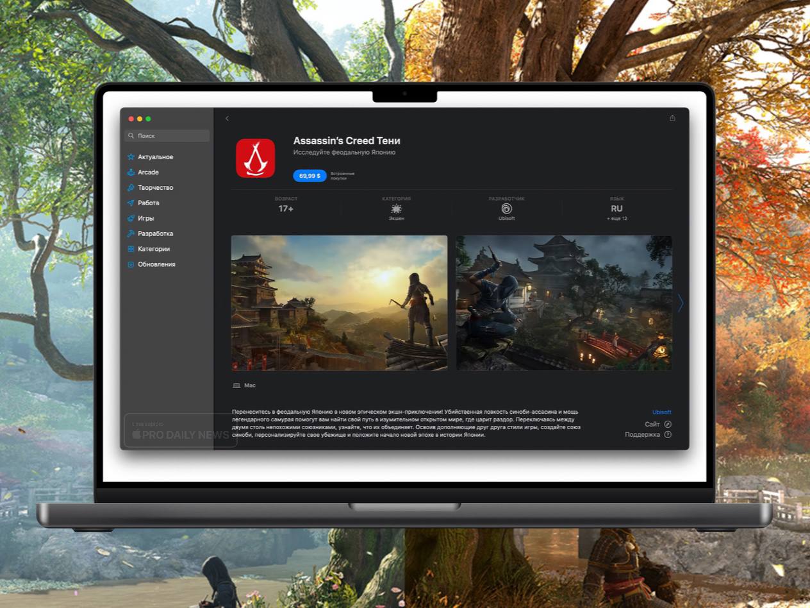This screenshot has width=810, height=608.
Task: Click the Mac platform laptop icon
Action: 236,385
